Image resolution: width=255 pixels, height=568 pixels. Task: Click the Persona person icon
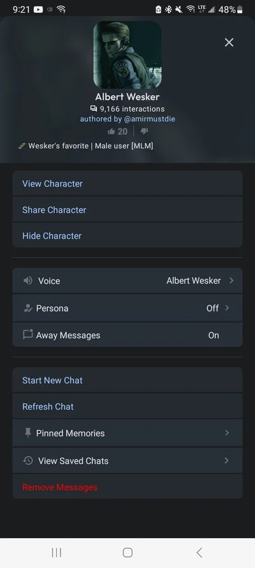[28, 308]
